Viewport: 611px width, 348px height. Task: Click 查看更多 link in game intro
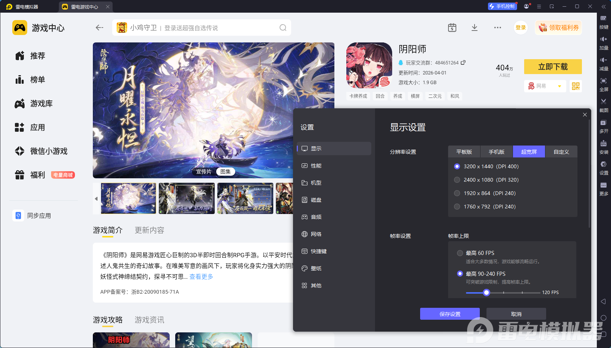[x=201, y=277]
